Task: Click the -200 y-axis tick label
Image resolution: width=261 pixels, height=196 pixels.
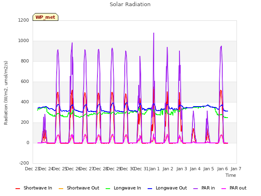Action: click(x=24, y=163)
